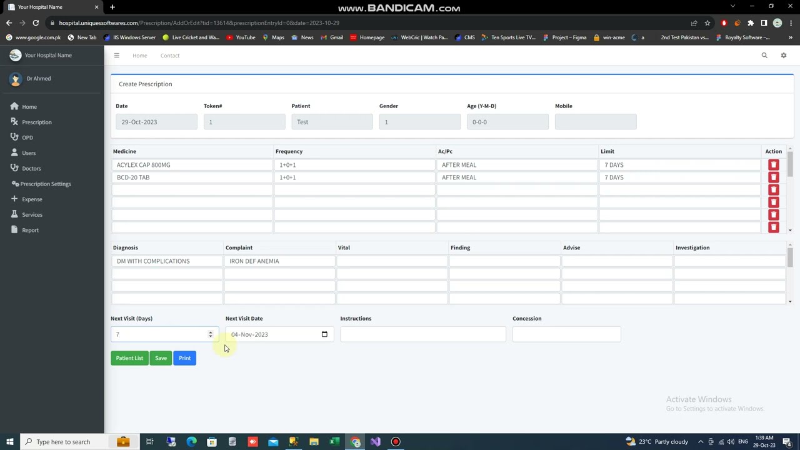The width and height of the screenshot is (800, 450).
Task: Click the green Patient List button
Action: (129, 358)
